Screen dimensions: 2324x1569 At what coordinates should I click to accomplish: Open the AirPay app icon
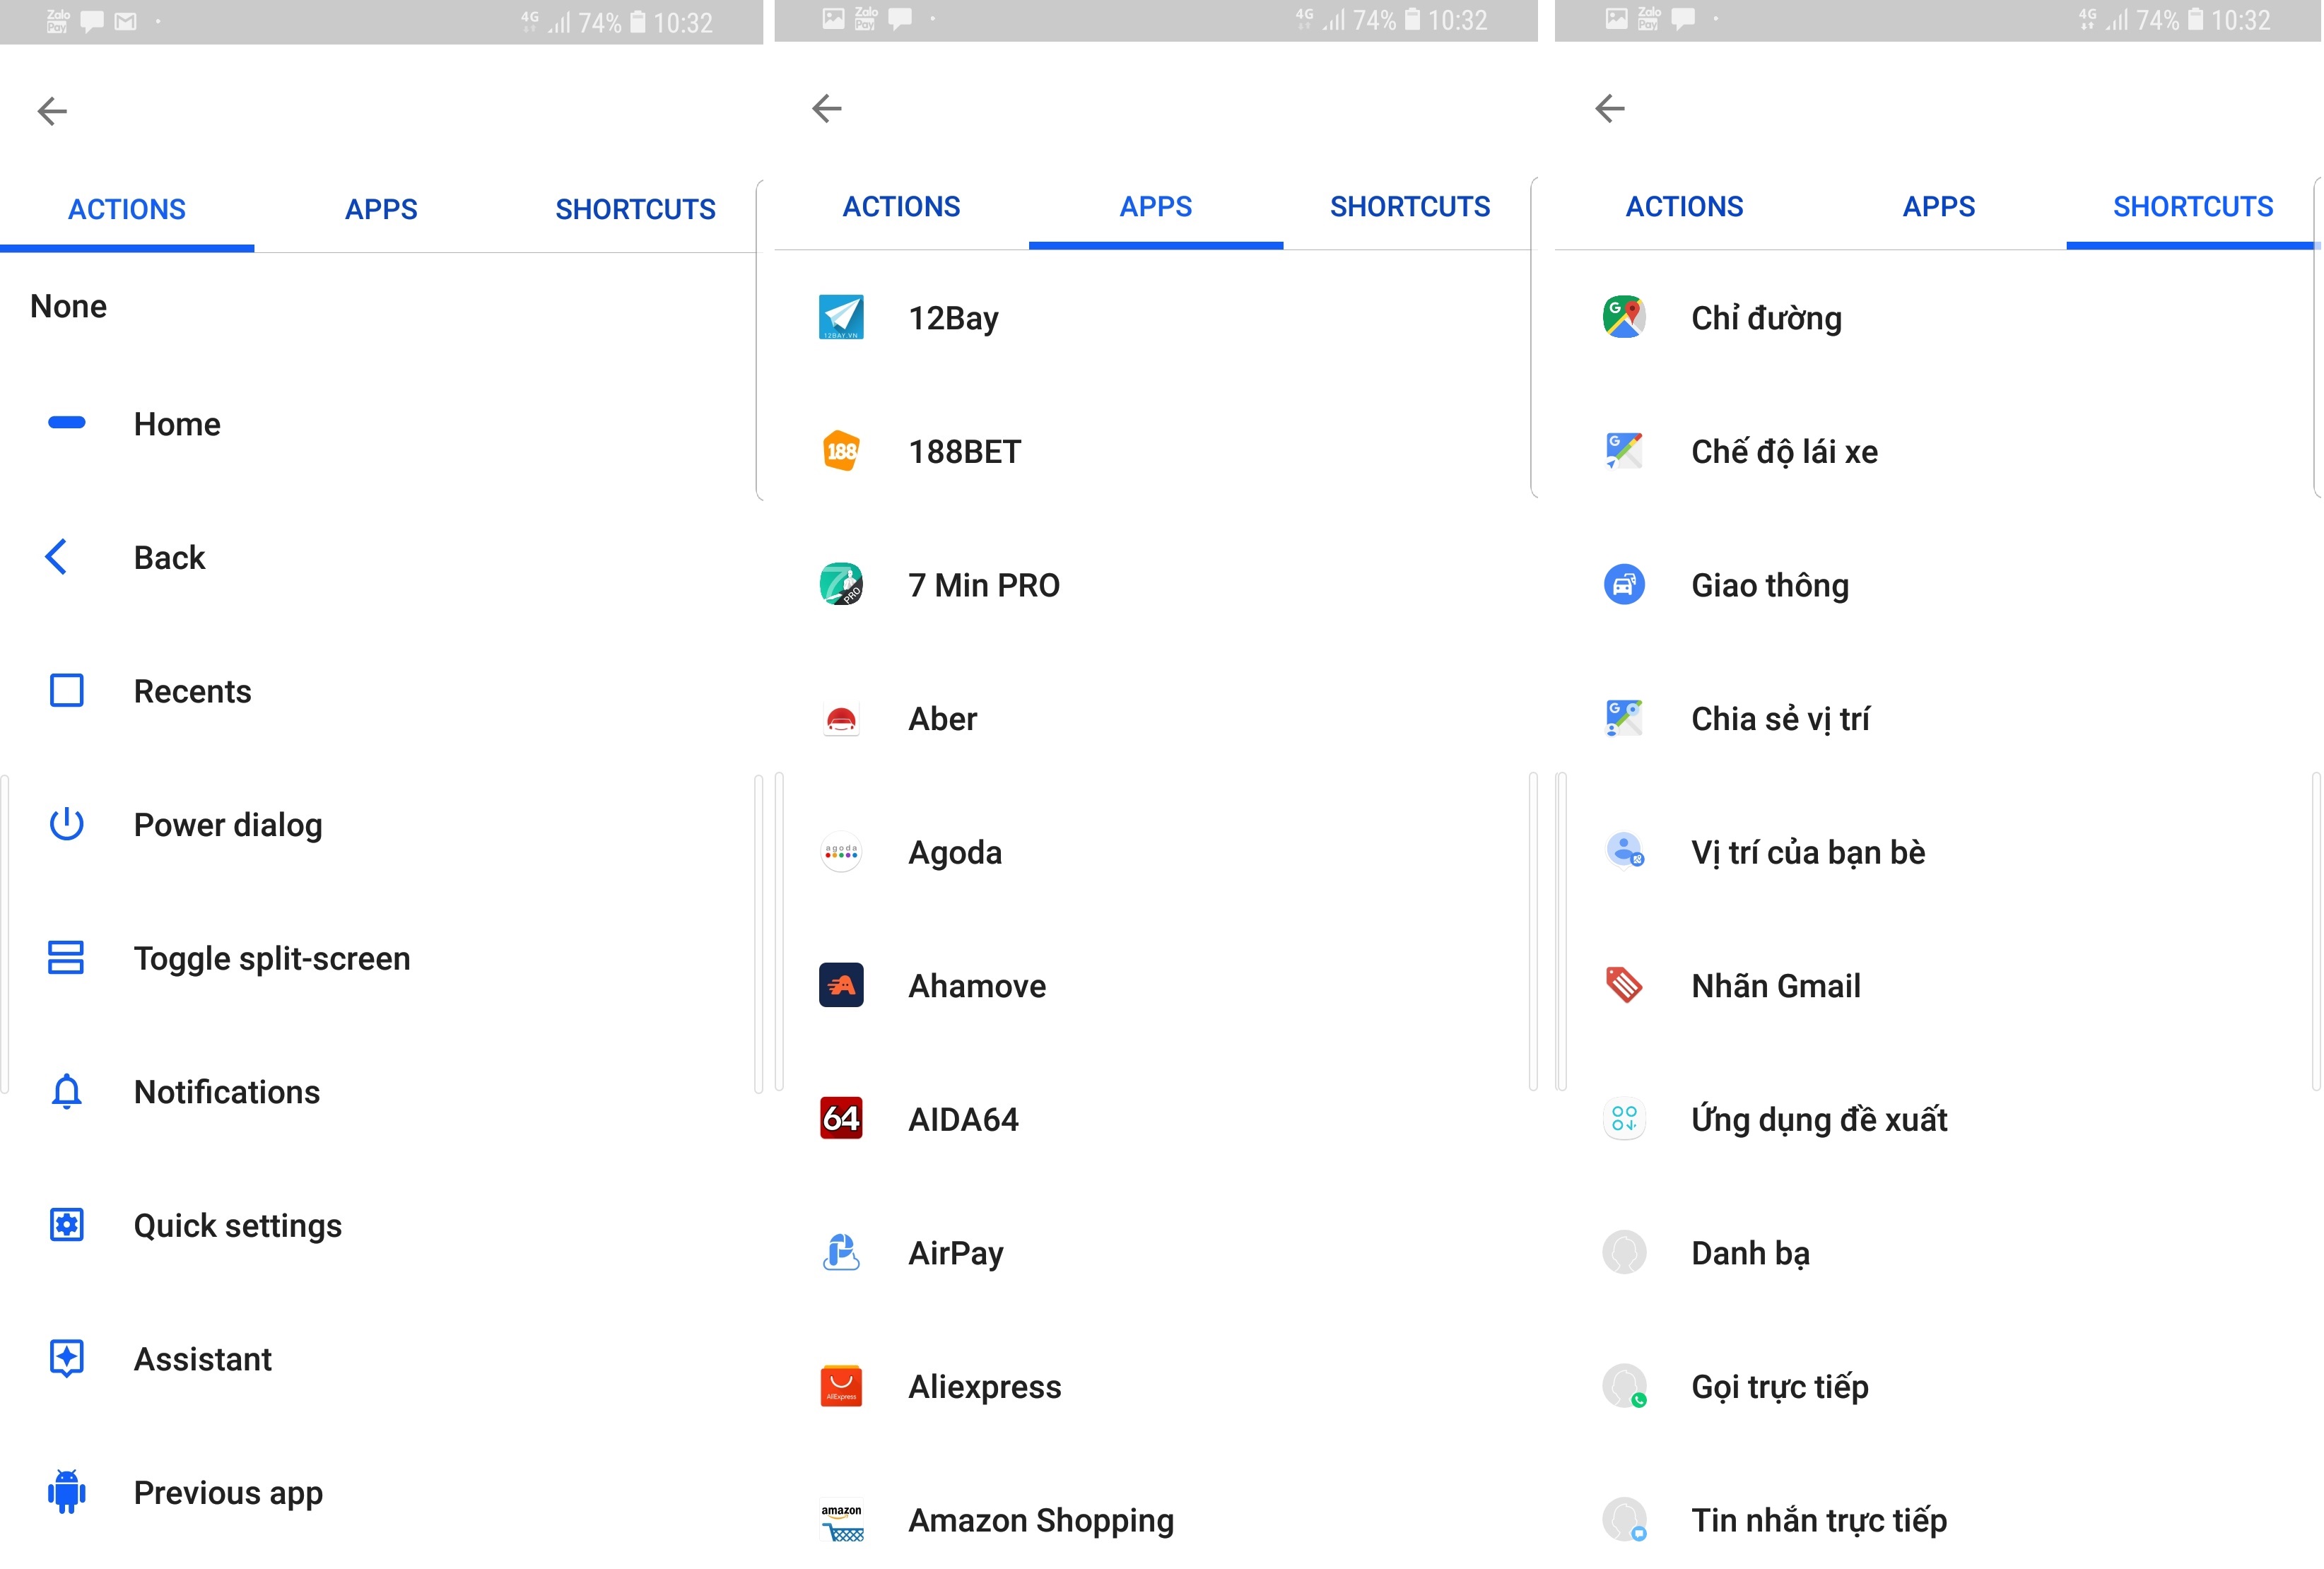tap(841, 1252)
